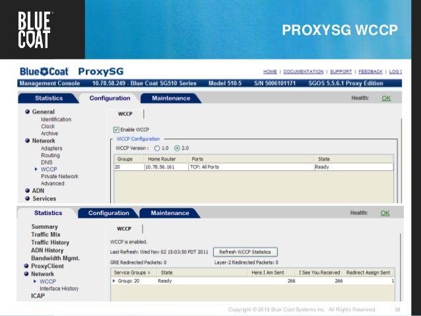Expand Group: 20 row arrow
421x316 pixels.
click(114, 281)
